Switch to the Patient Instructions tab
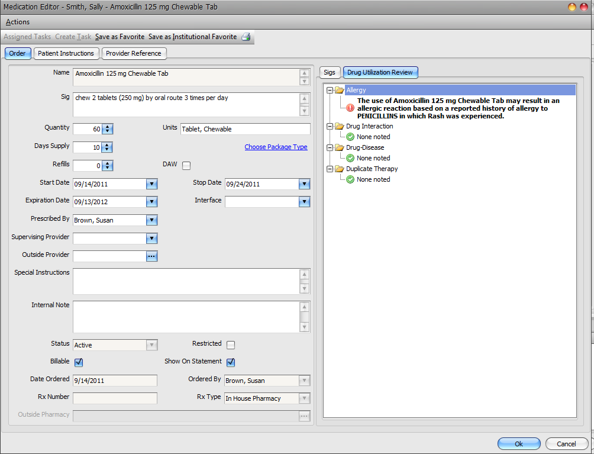The height and width of the screenshot is (454, 594). 66,53
